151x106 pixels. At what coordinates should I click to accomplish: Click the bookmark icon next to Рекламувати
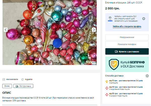(4, 79)
